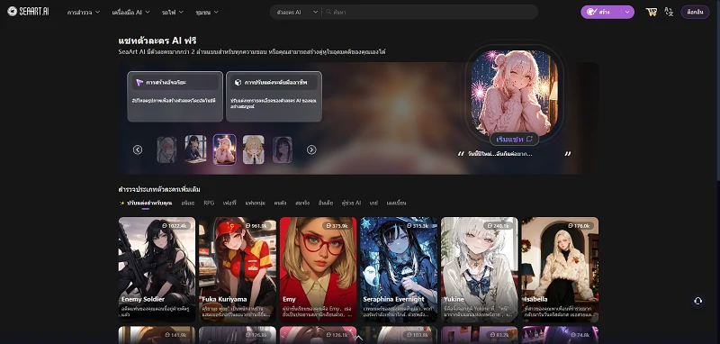Open the AI character search scope dropdown
This screenshot has height=344, width=720.
click(296, 13)
